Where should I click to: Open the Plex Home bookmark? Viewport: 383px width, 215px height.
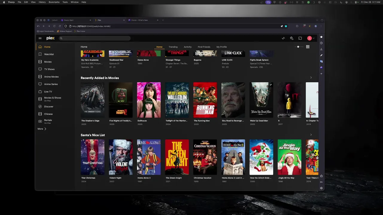tap(80, 31)
